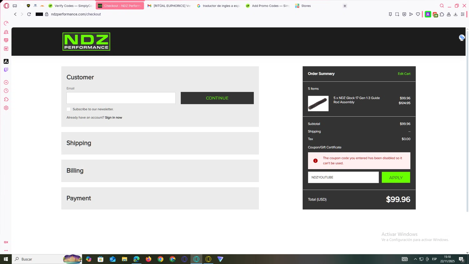This screenshot has width=469, height=264.
Task: Click the page translate icon
Action: click(x=462, y=38)
